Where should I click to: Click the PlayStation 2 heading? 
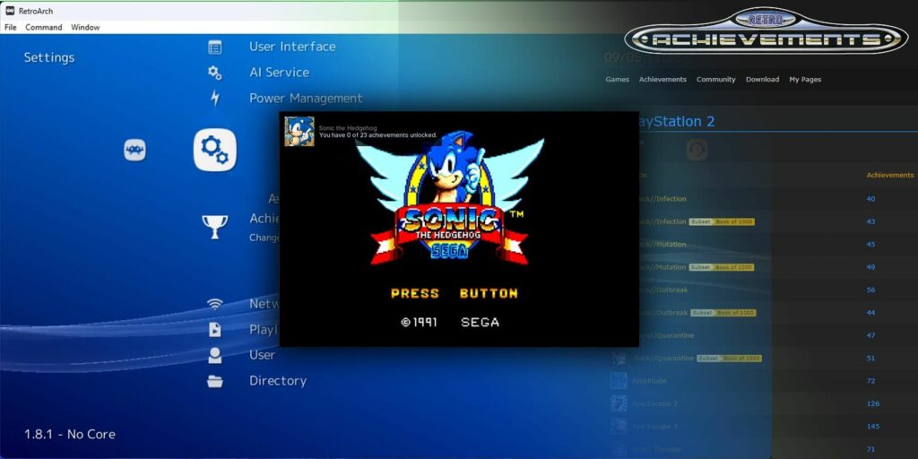pyautogui.click(x=678, y=122)
